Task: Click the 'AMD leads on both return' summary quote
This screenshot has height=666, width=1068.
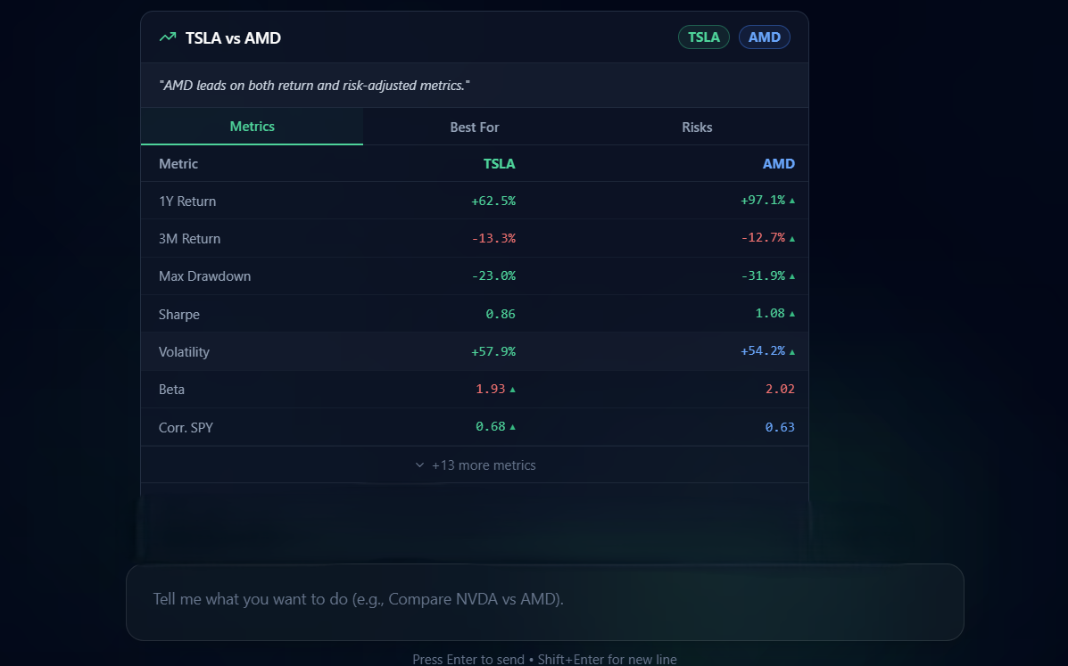Action: pos(314,86)
